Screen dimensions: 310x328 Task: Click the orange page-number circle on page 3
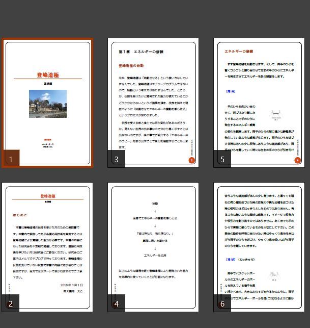coord(191,160)
